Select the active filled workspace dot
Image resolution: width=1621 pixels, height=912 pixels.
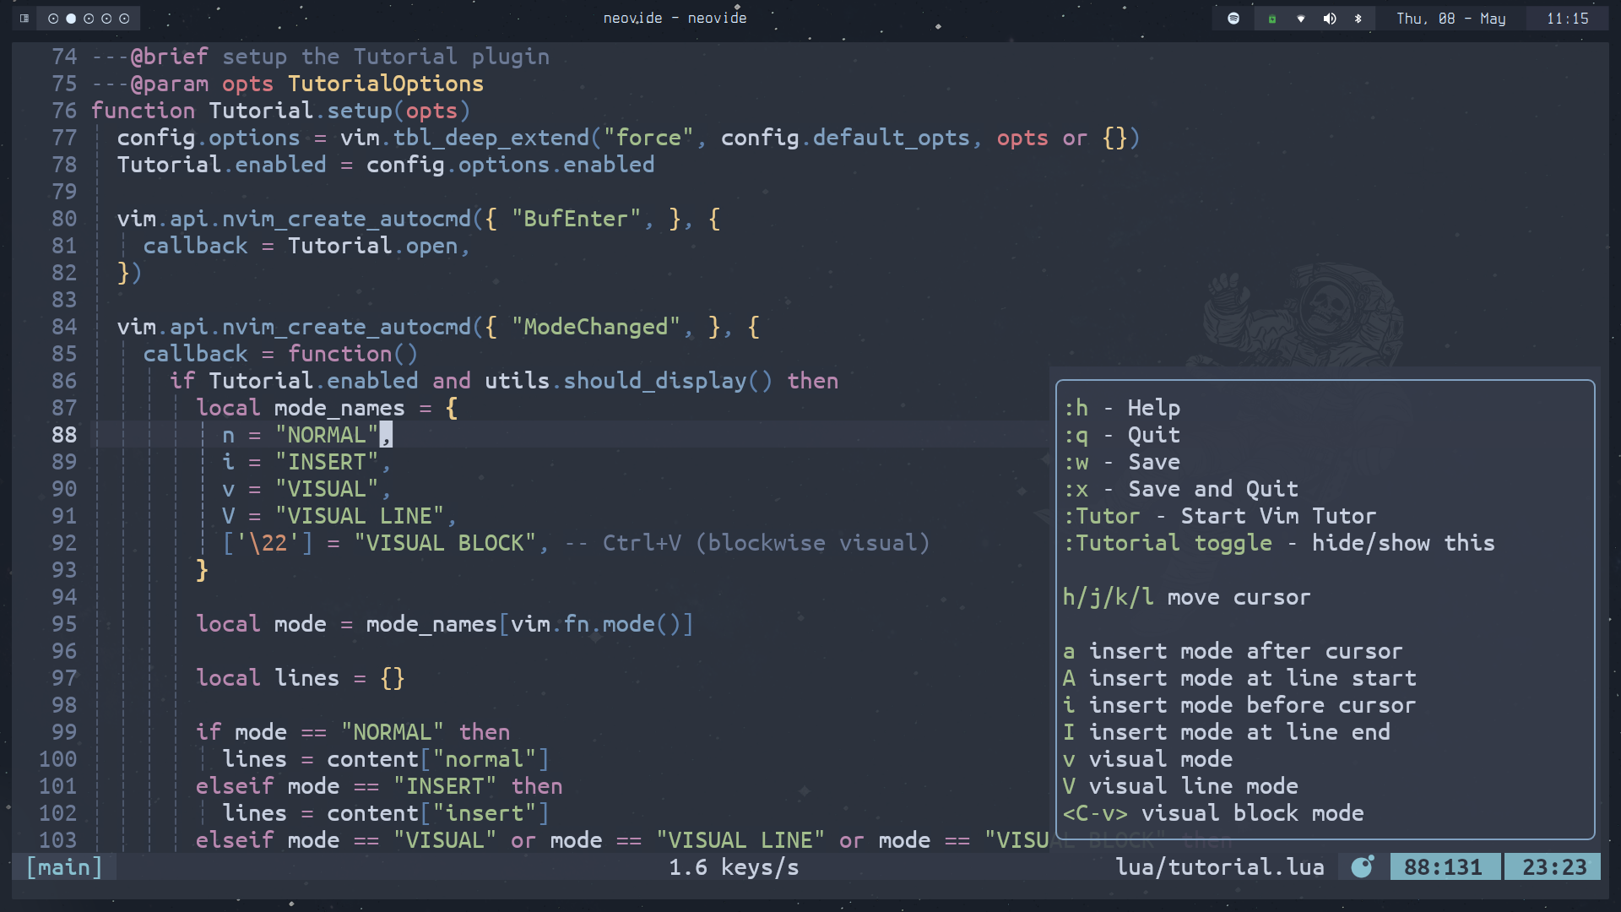(71, 19)
